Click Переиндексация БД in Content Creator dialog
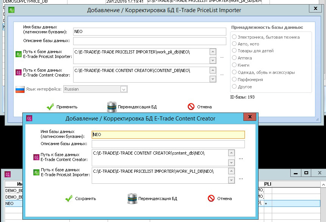 (x=152, y=199)
